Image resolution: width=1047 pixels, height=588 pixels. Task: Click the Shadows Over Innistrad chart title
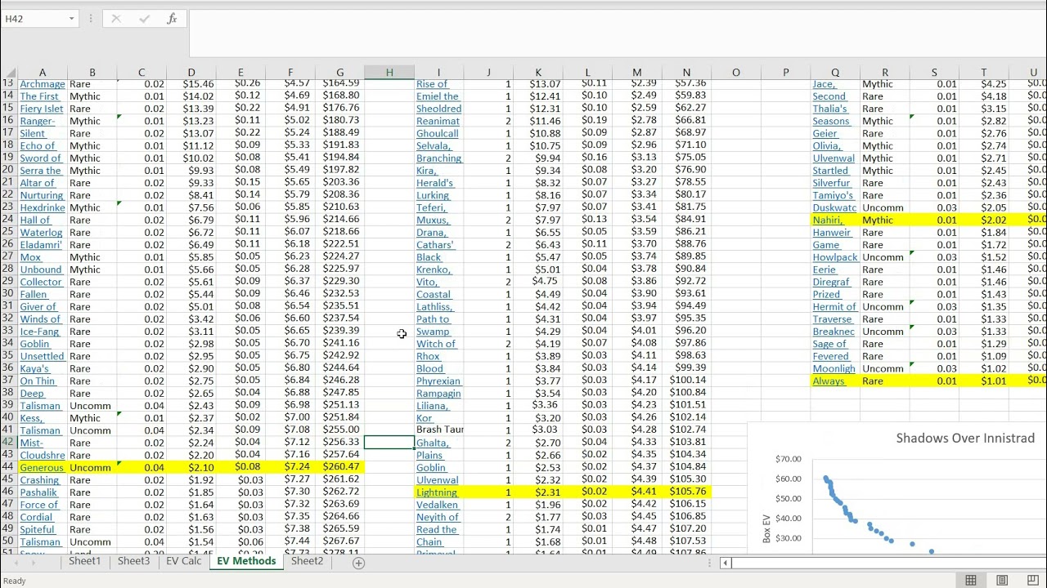965,438
